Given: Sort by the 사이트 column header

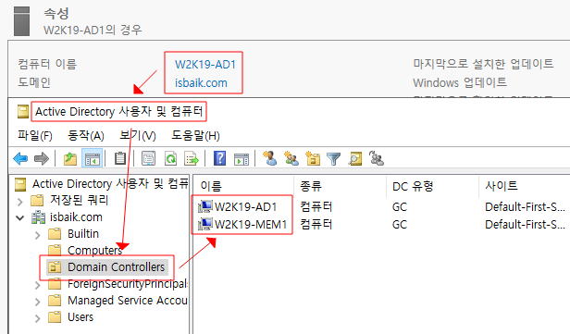Looking at the screenshot, I should (502, 186).
